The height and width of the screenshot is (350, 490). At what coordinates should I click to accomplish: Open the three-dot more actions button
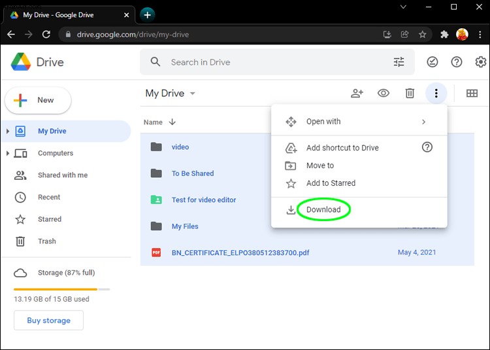436,93
